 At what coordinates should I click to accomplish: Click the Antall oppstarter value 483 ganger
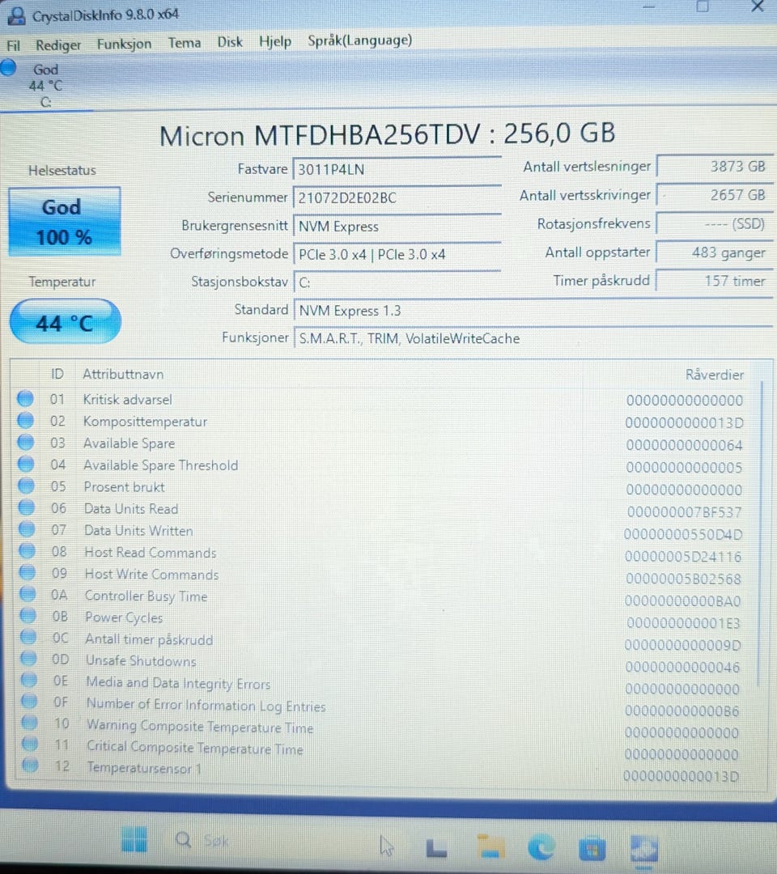715,252
